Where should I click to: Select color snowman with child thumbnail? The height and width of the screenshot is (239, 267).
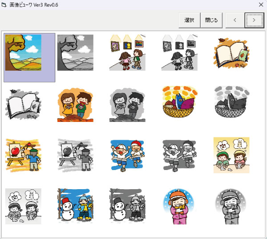75,206
